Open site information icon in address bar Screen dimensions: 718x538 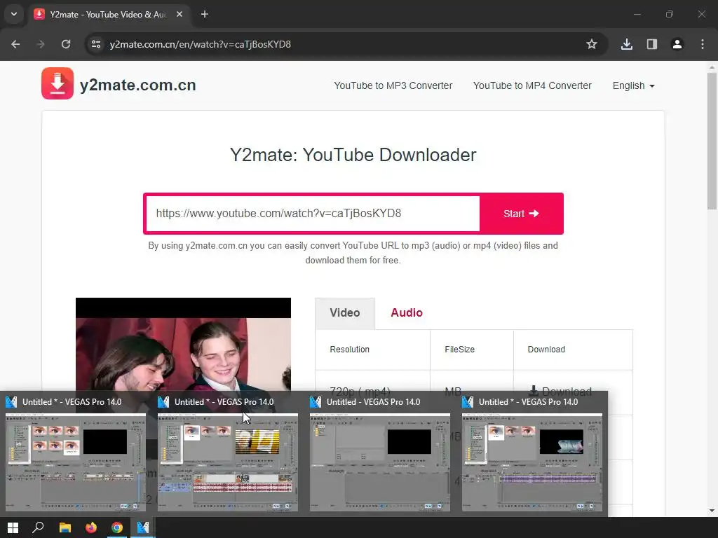[x=96, y=44]
